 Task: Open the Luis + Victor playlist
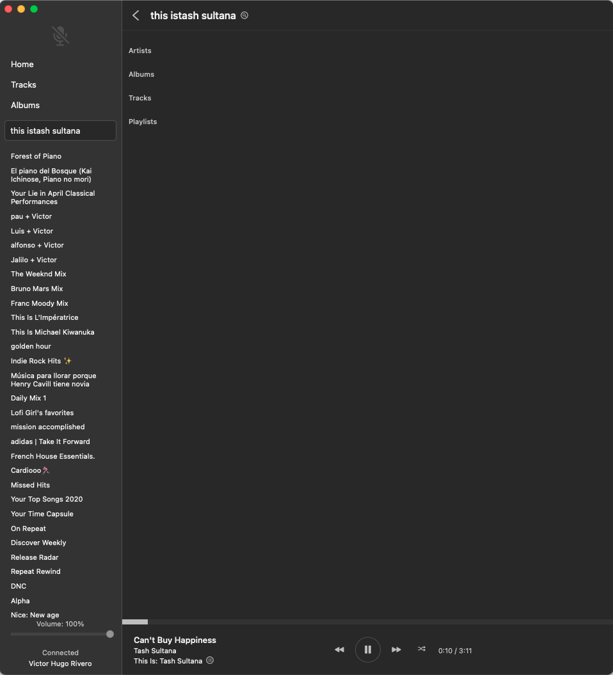[x=32, y=231]
